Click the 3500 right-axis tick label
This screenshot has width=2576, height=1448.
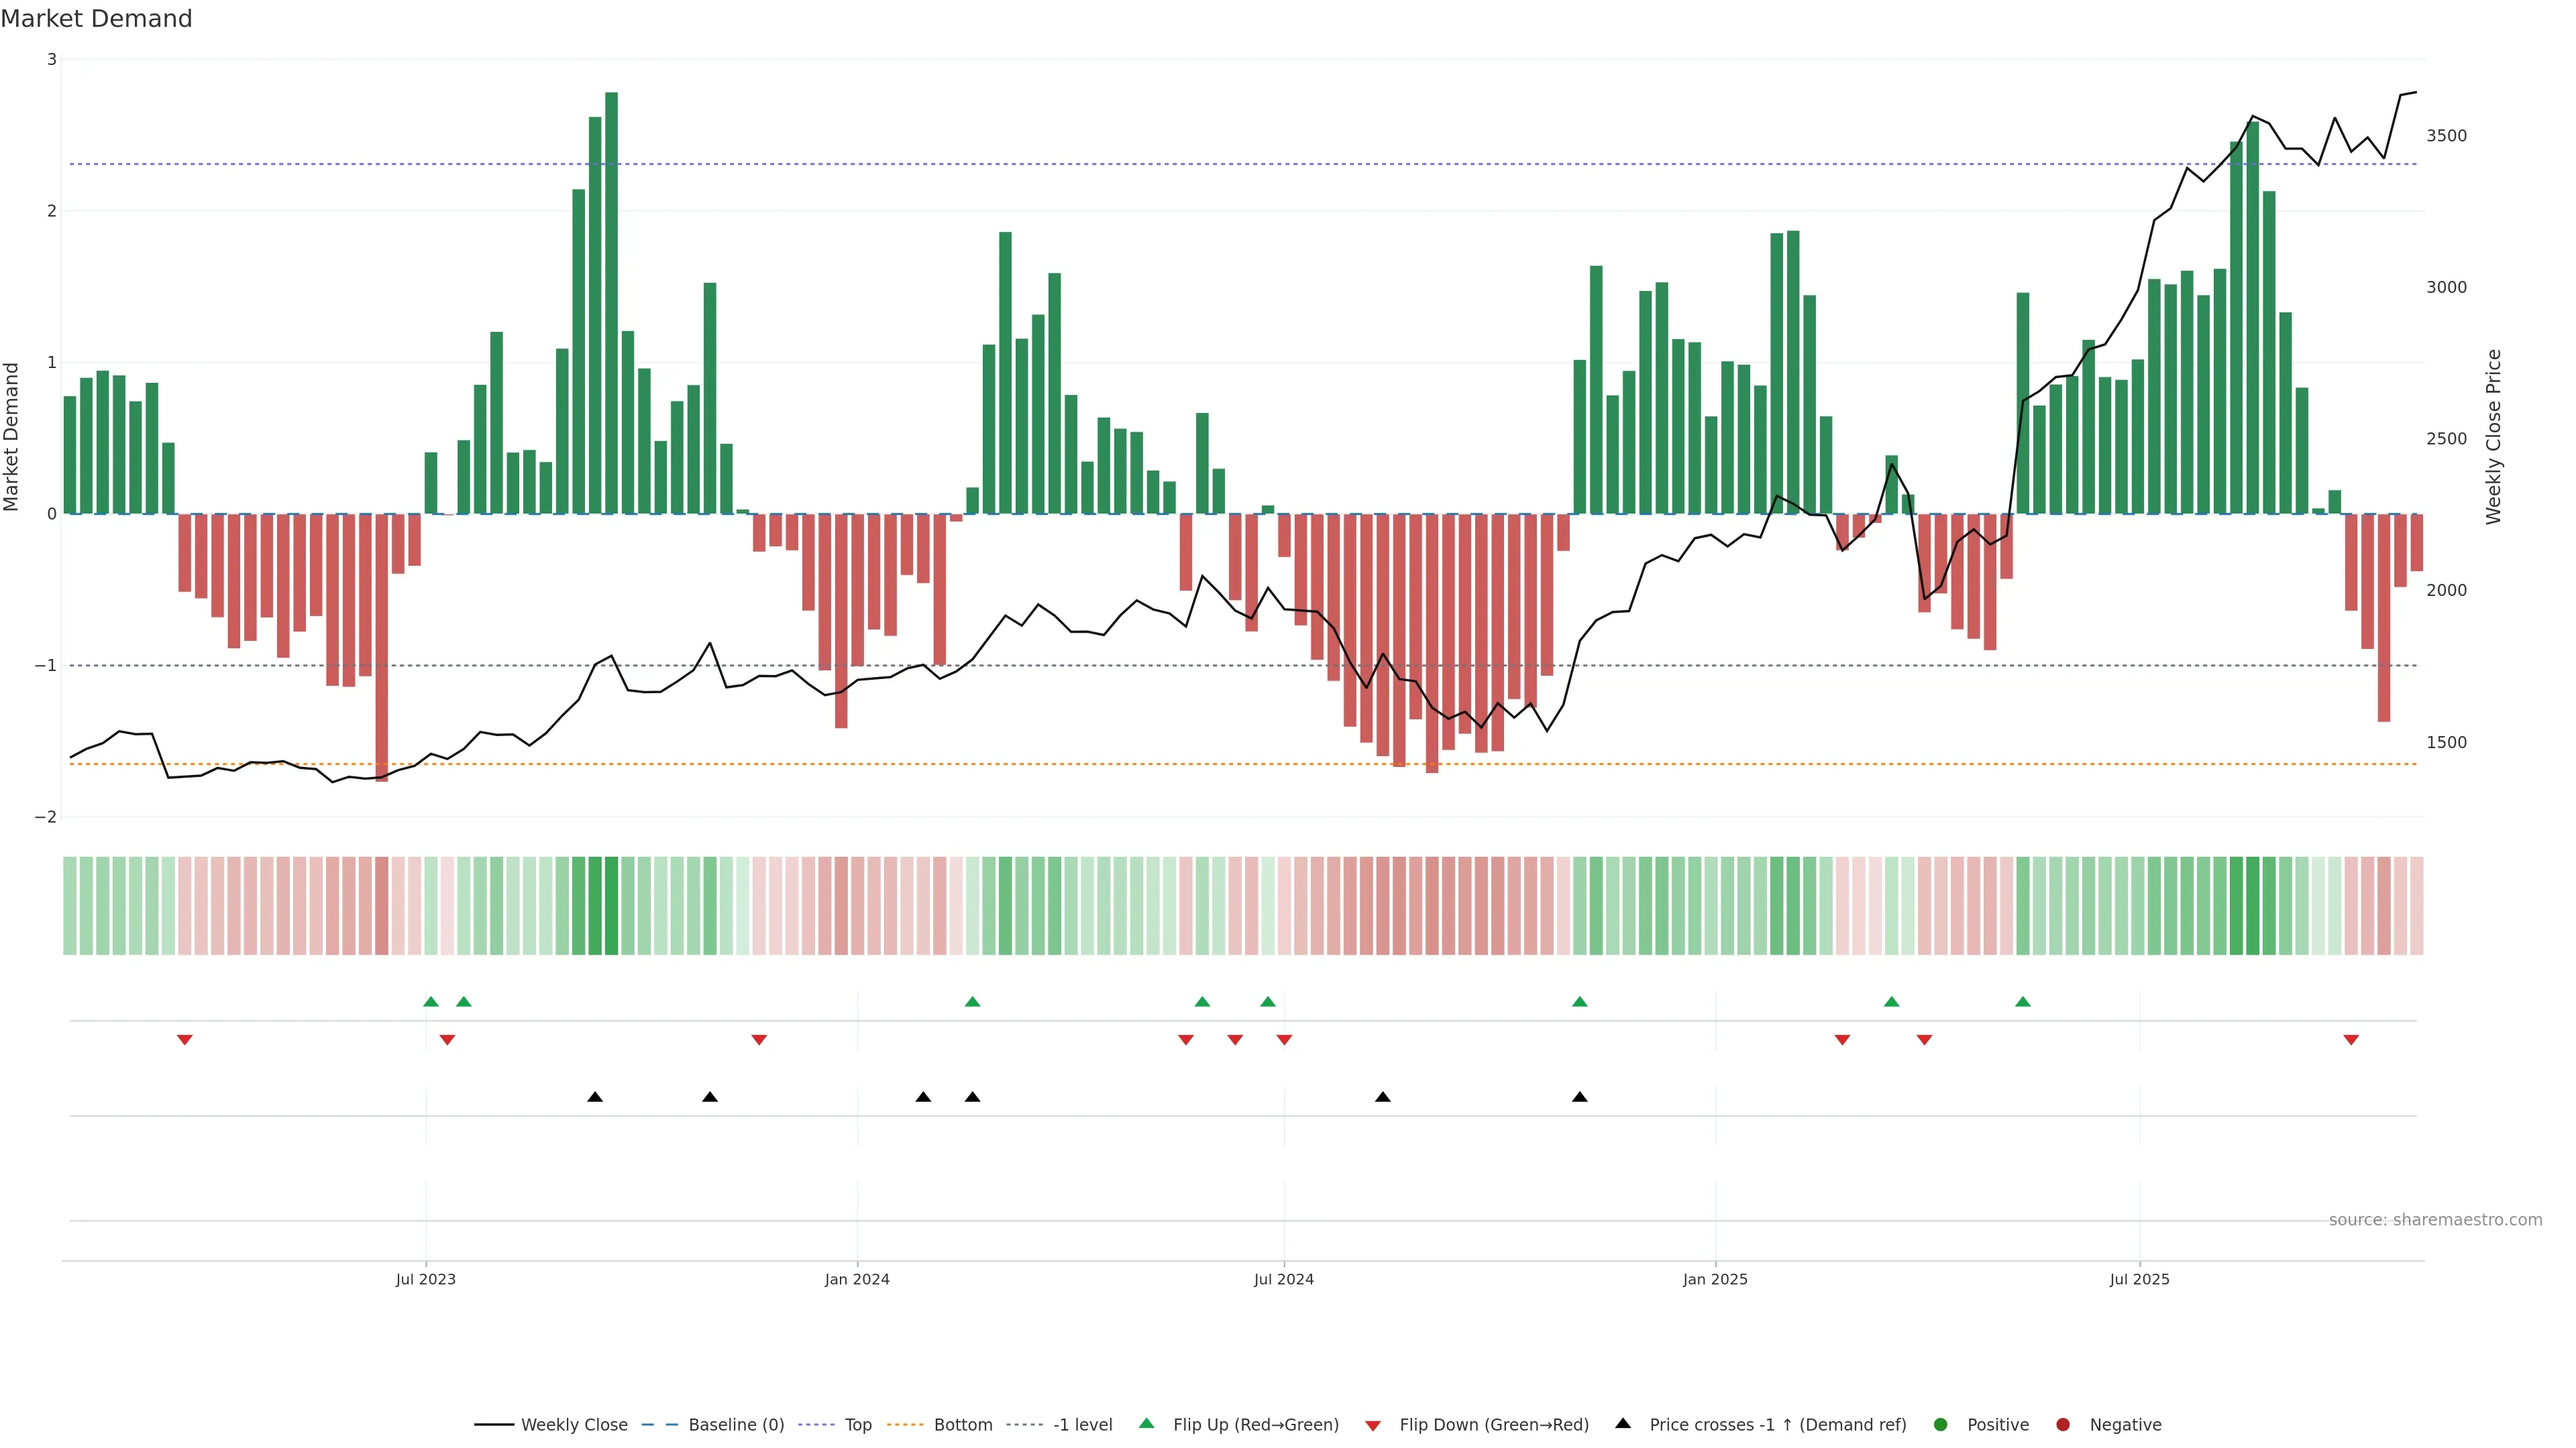click(2446, 136)
